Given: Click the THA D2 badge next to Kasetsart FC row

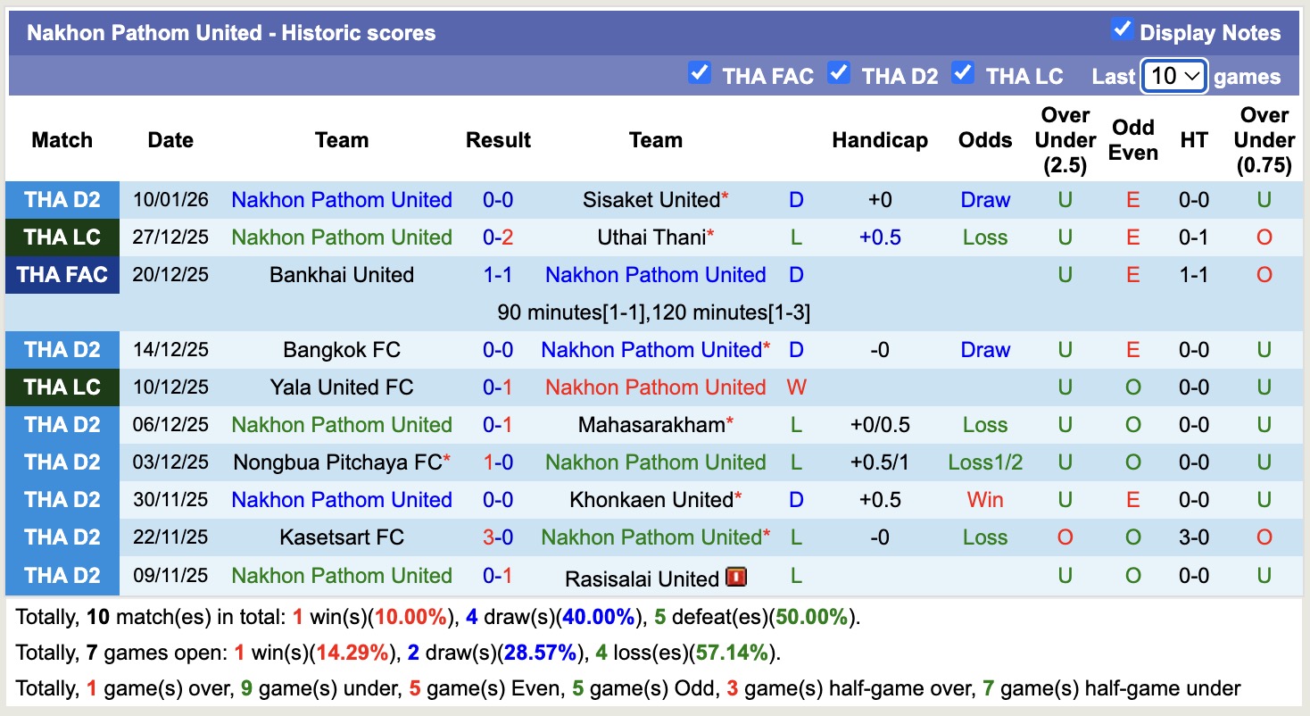Looking at the screenshot, I should tap(62, 537).
